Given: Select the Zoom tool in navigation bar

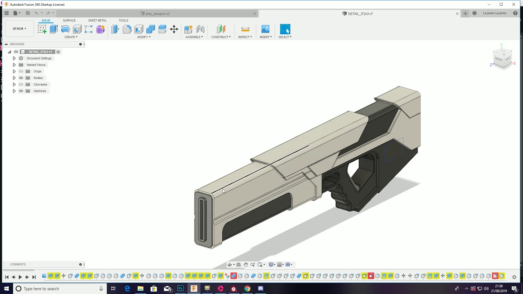Looking at the screenshot, I should pyautogui.click(x=253, y=265).
